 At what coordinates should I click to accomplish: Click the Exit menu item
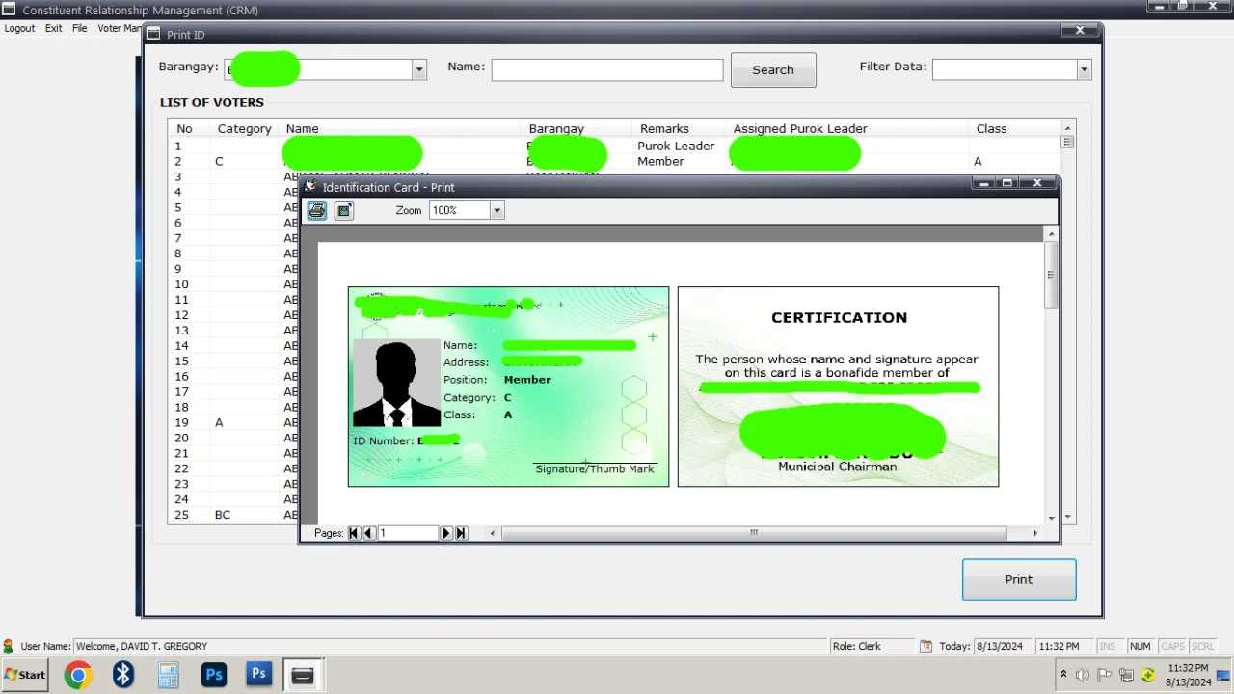click(54, 28)
